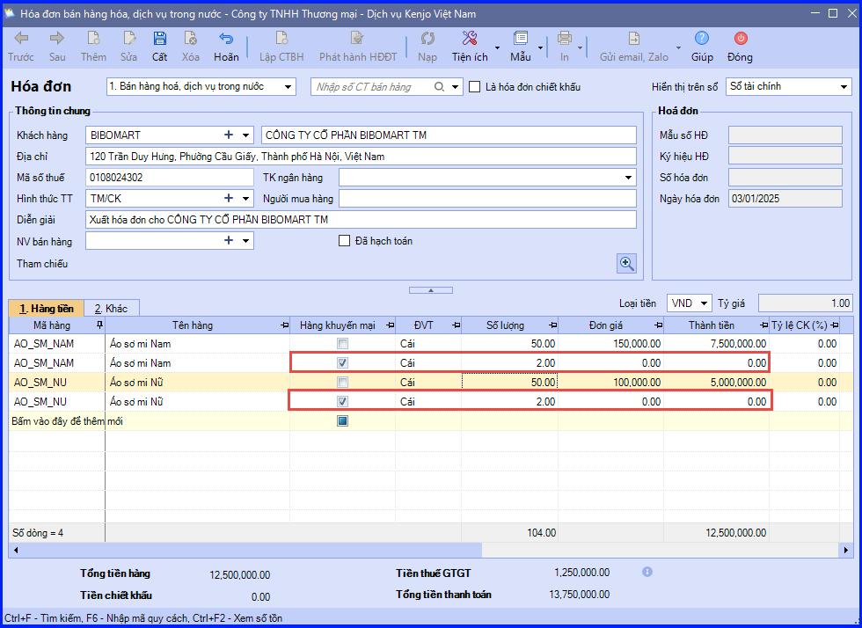862x628 pixels.
Task: Add salesperson with NV bán hàng plus icon
Action: (229, 240)
